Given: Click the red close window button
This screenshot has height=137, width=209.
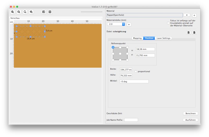Looking at the screenshot, I should click(x=11, y=7).
